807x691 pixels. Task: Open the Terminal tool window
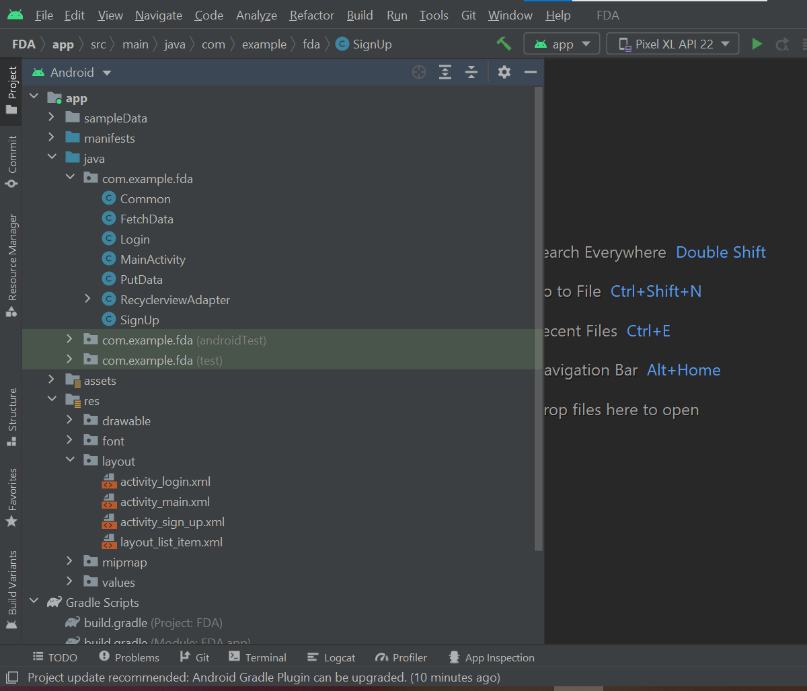pyautogui.click(x=258, y=657)
